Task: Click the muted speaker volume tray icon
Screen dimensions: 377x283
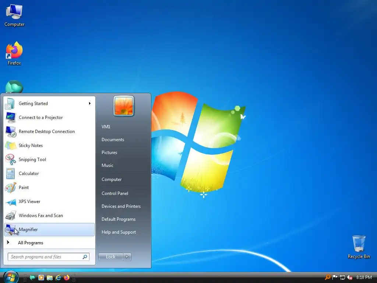Action: (x=350, y=277)
